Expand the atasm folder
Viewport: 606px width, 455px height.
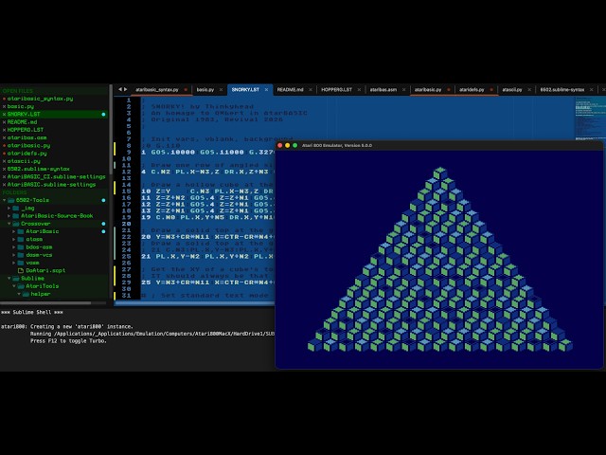click(14, 240)
